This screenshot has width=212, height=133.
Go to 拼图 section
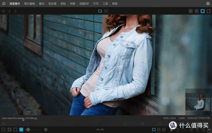(73, 4)
